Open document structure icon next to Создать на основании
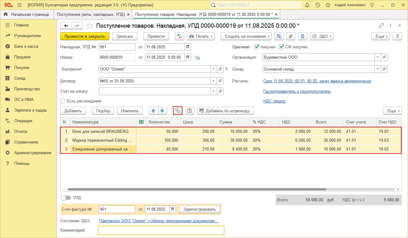This screenshot has height=238, width=408. pyautogui.click(x=279, y=36)
